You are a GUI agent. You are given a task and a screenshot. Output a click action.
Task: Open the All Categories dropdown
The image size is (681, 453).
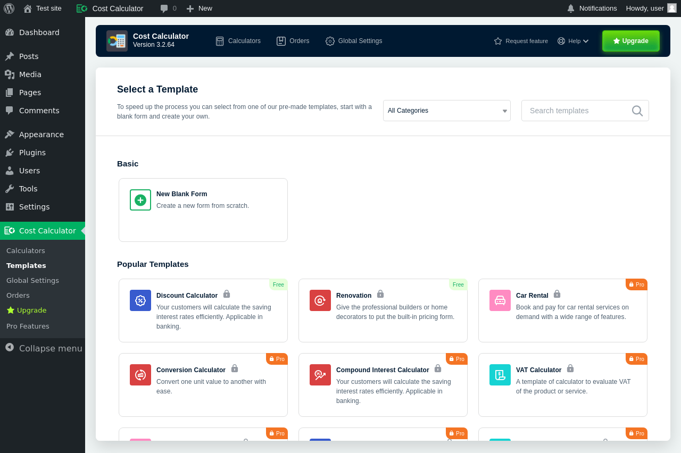447,111
